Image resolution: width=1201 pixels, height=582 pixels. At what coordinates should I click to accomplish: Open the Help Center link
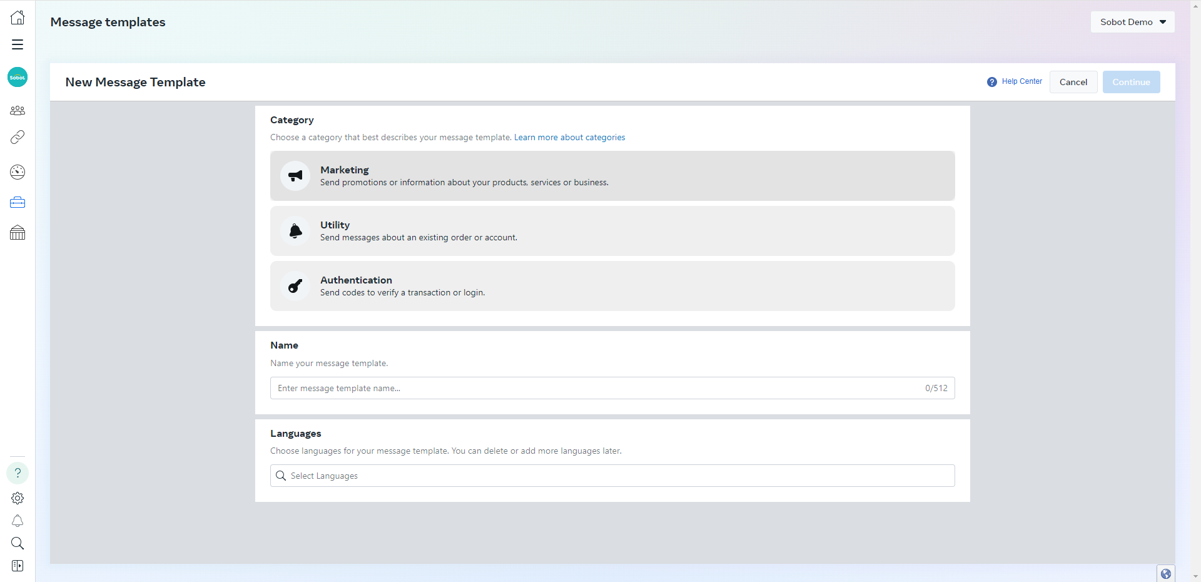click(1022, 81)
